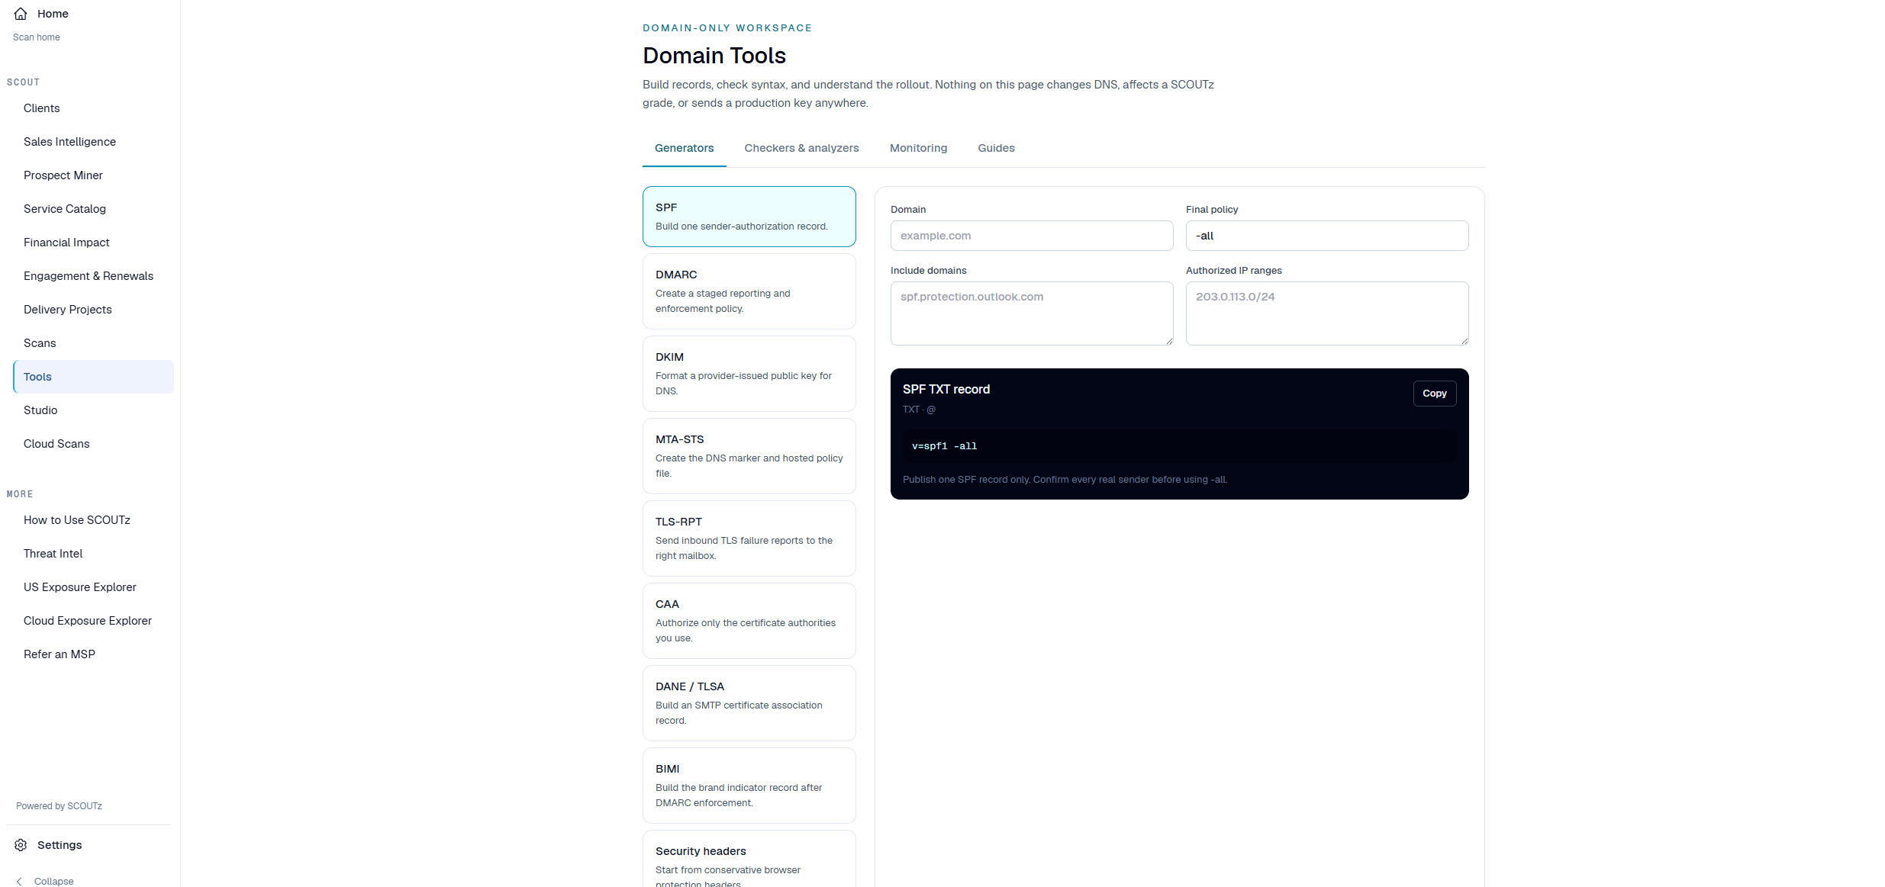The width and height of the screenshot is (1885, 887).
Task: Click the 'Domain Tools' page heading
Action: click(714, 56)
